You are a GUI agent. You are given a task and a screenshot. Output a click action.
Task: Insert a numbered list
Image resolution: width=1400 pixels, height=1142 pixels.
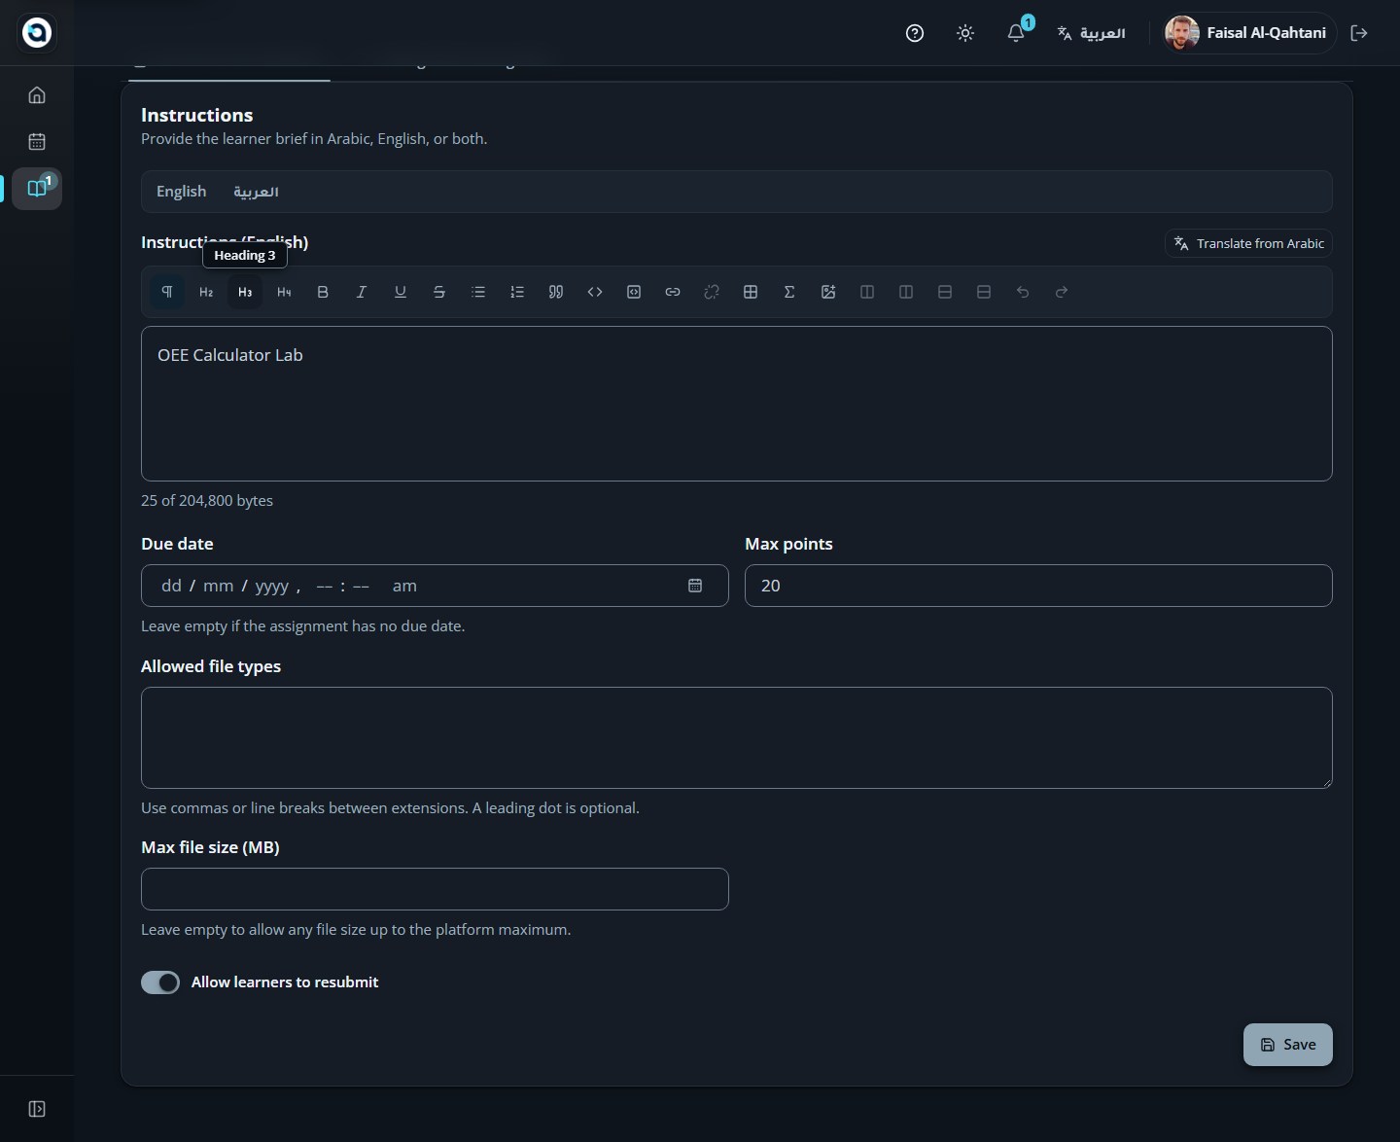(517, 292)
